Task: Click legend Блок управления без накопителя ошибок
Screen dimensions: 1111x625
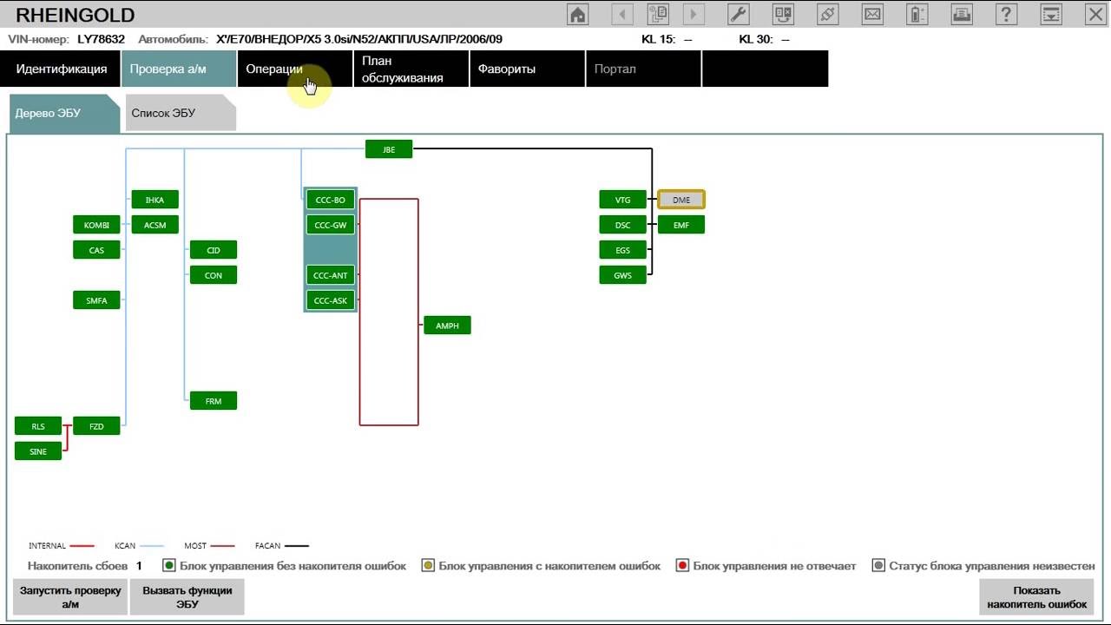Action: 293,566
